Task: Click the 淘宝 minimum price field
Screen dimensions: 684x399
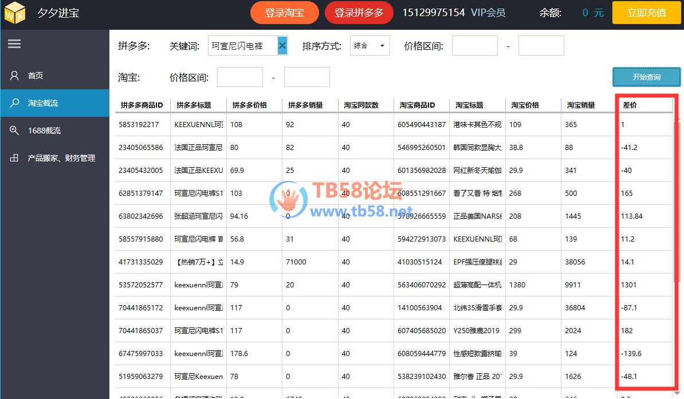Action: [x=240, y=77]
